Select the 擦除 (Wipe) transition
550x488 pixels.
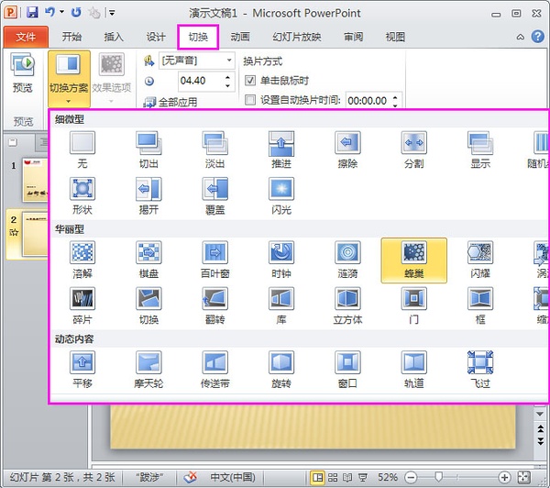[347, 150]
